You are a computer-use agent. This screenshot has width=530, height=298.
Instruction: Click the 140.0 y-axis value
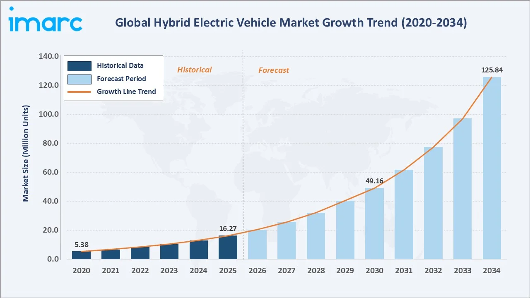[49, 56]
